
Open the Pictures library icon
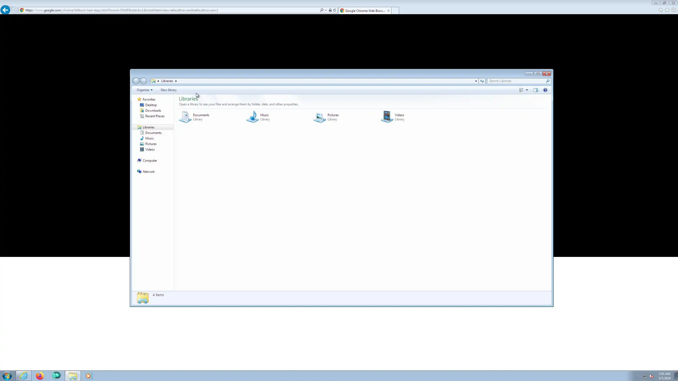point(320,117)
